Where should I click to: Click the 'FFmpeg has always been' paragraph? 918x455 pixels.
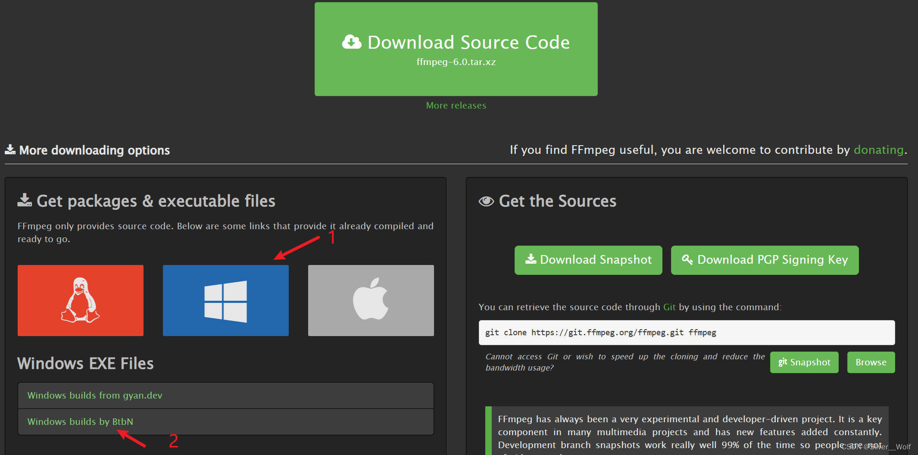pos(690,432)
